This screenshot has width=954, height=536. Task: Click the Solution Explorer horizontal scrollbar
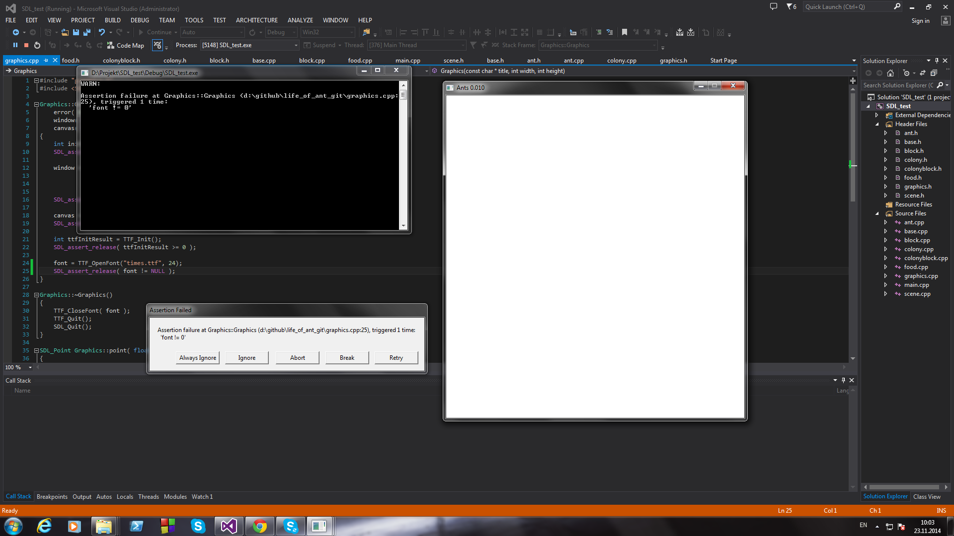(x=904, y=487)
